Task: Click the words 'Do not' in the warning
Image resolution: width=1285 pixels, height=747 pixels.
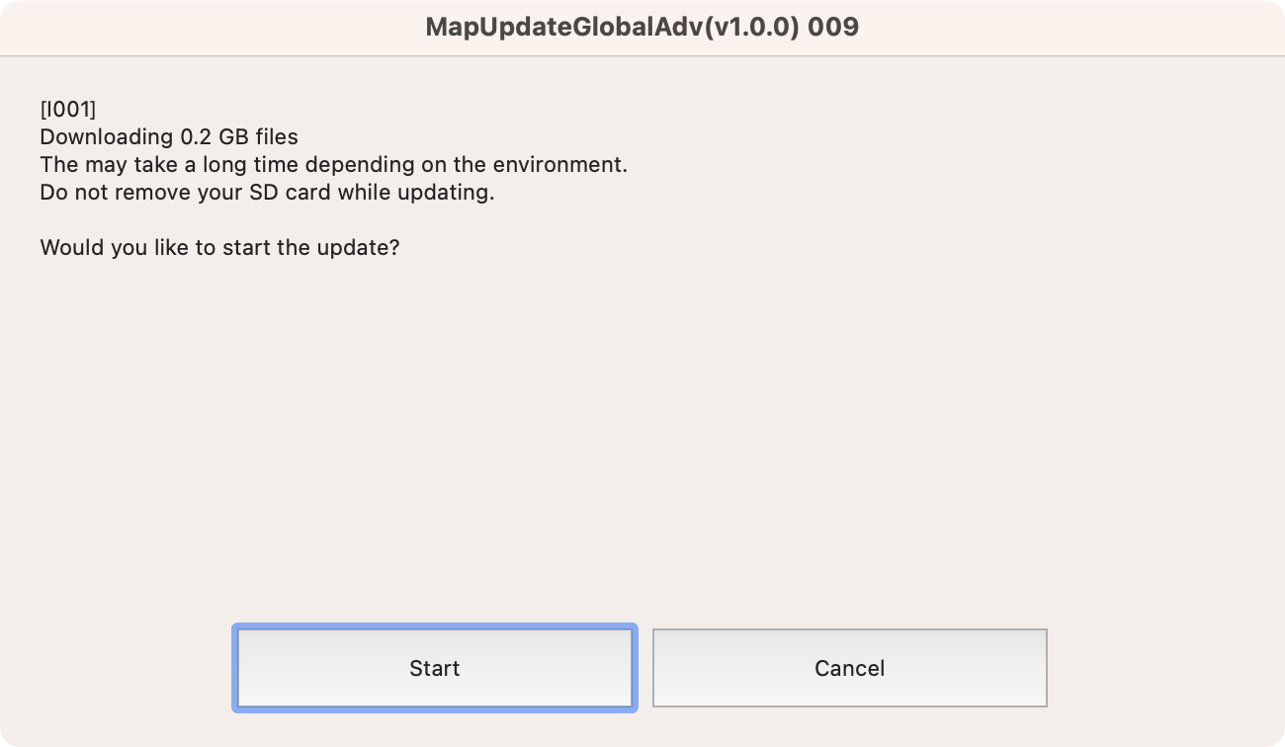Action: click(73, 192)
